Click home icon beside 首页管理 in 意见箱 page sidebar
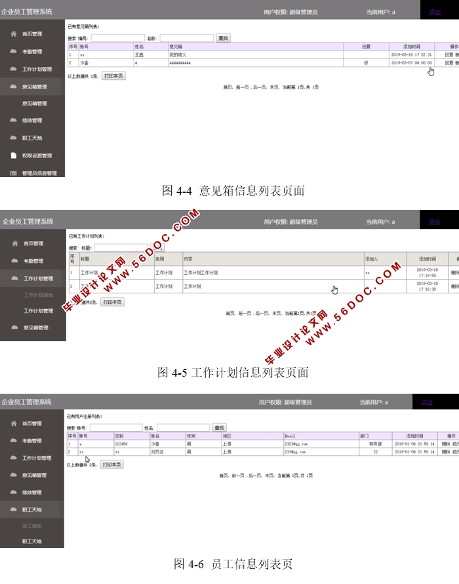The image size is (459, 584). pos(13,33)
